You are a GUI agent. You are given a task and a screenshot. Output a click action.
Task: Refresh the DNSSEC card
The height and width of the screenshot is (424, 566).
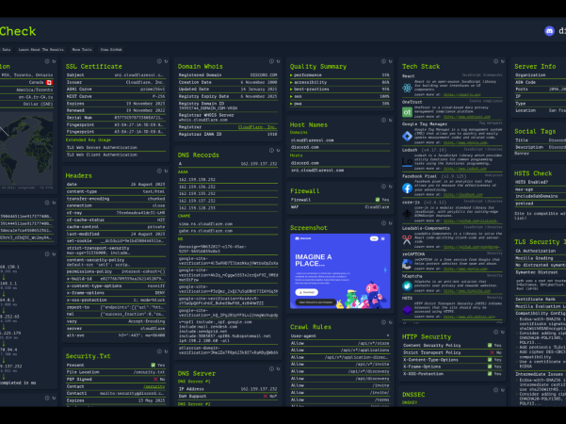tap(503, 390)
